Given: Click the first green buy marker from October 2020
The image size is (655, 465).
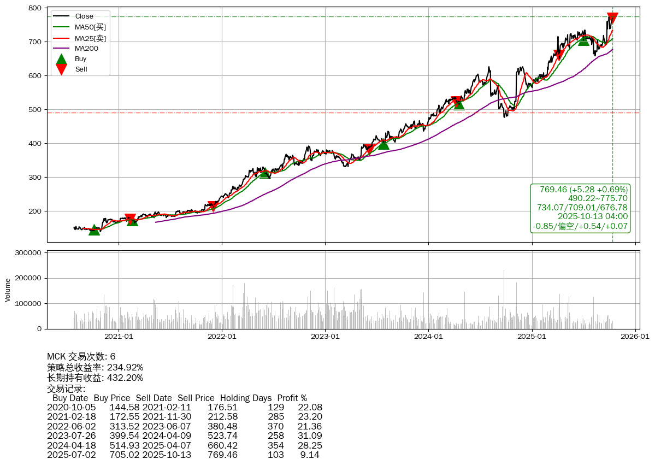Looking at the screenshot, I should click(x=94, y=230).
